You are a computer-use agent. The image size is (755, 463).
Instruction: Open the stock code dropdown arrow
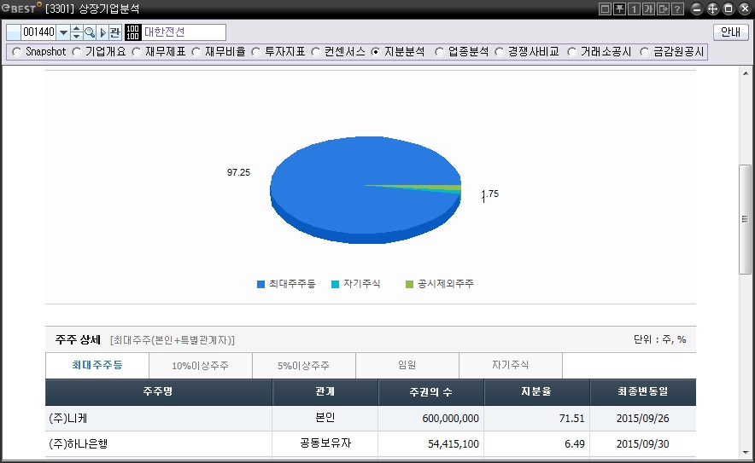click(x=63, y=32)
